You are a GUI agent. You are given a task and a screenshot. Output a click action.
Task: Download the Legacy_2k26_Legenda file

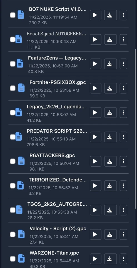[x=110, y=113]
